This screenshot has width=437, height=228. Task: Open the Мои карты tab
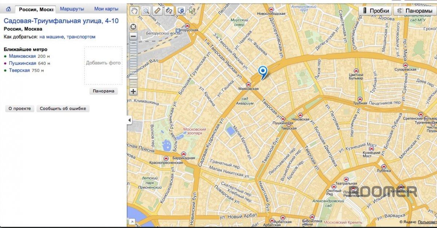pos(106,9)
